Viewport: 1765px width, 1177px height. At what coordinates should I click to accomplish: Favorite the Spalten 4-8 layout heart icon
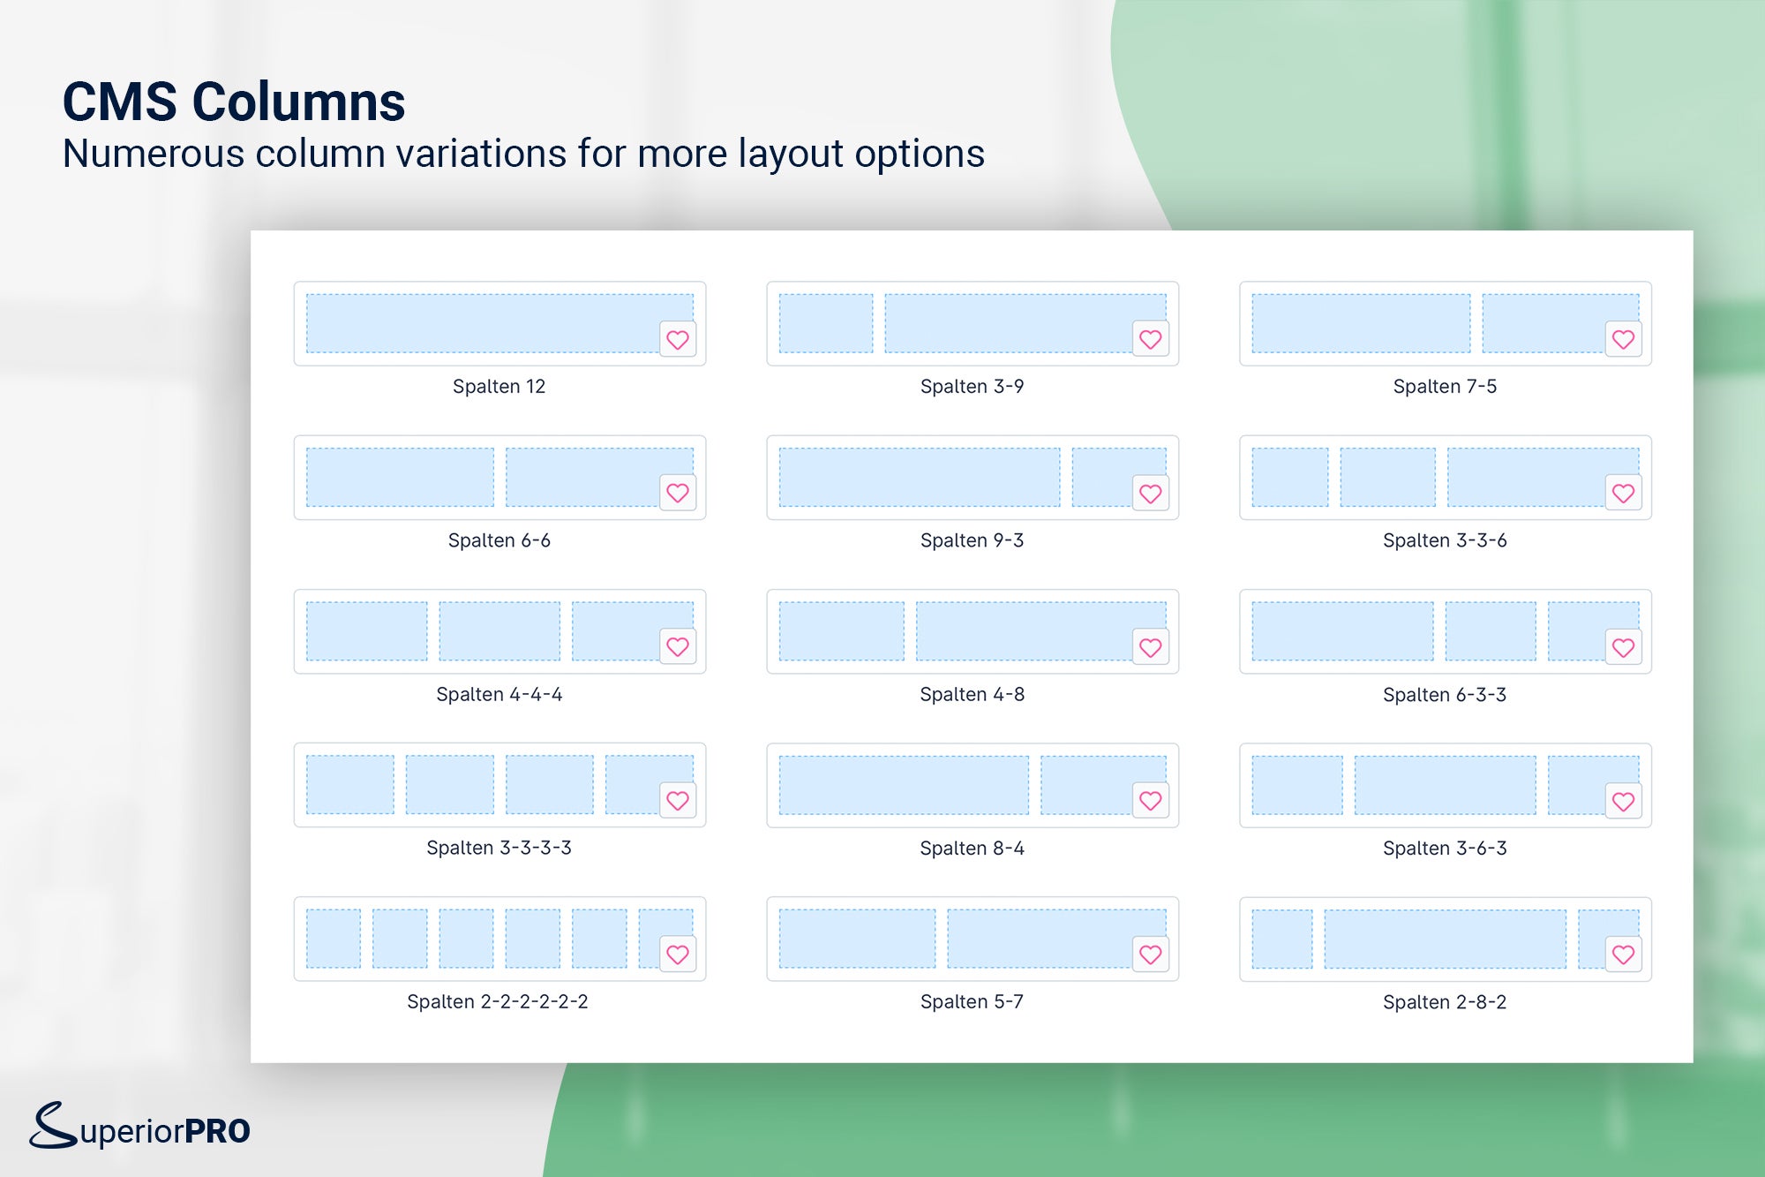tap(1151, 647)
